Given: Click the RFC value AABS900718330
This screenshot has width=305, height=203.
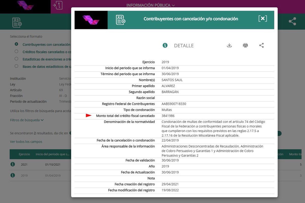Looking at the screenshot, I should pyautogui.click(x=174, y=104).
